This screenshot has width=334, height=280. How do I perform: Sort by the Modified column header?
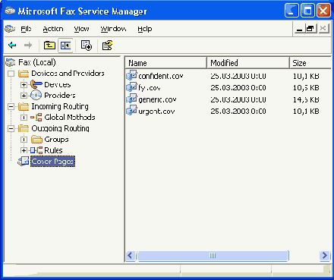click(x=248, y=63)
